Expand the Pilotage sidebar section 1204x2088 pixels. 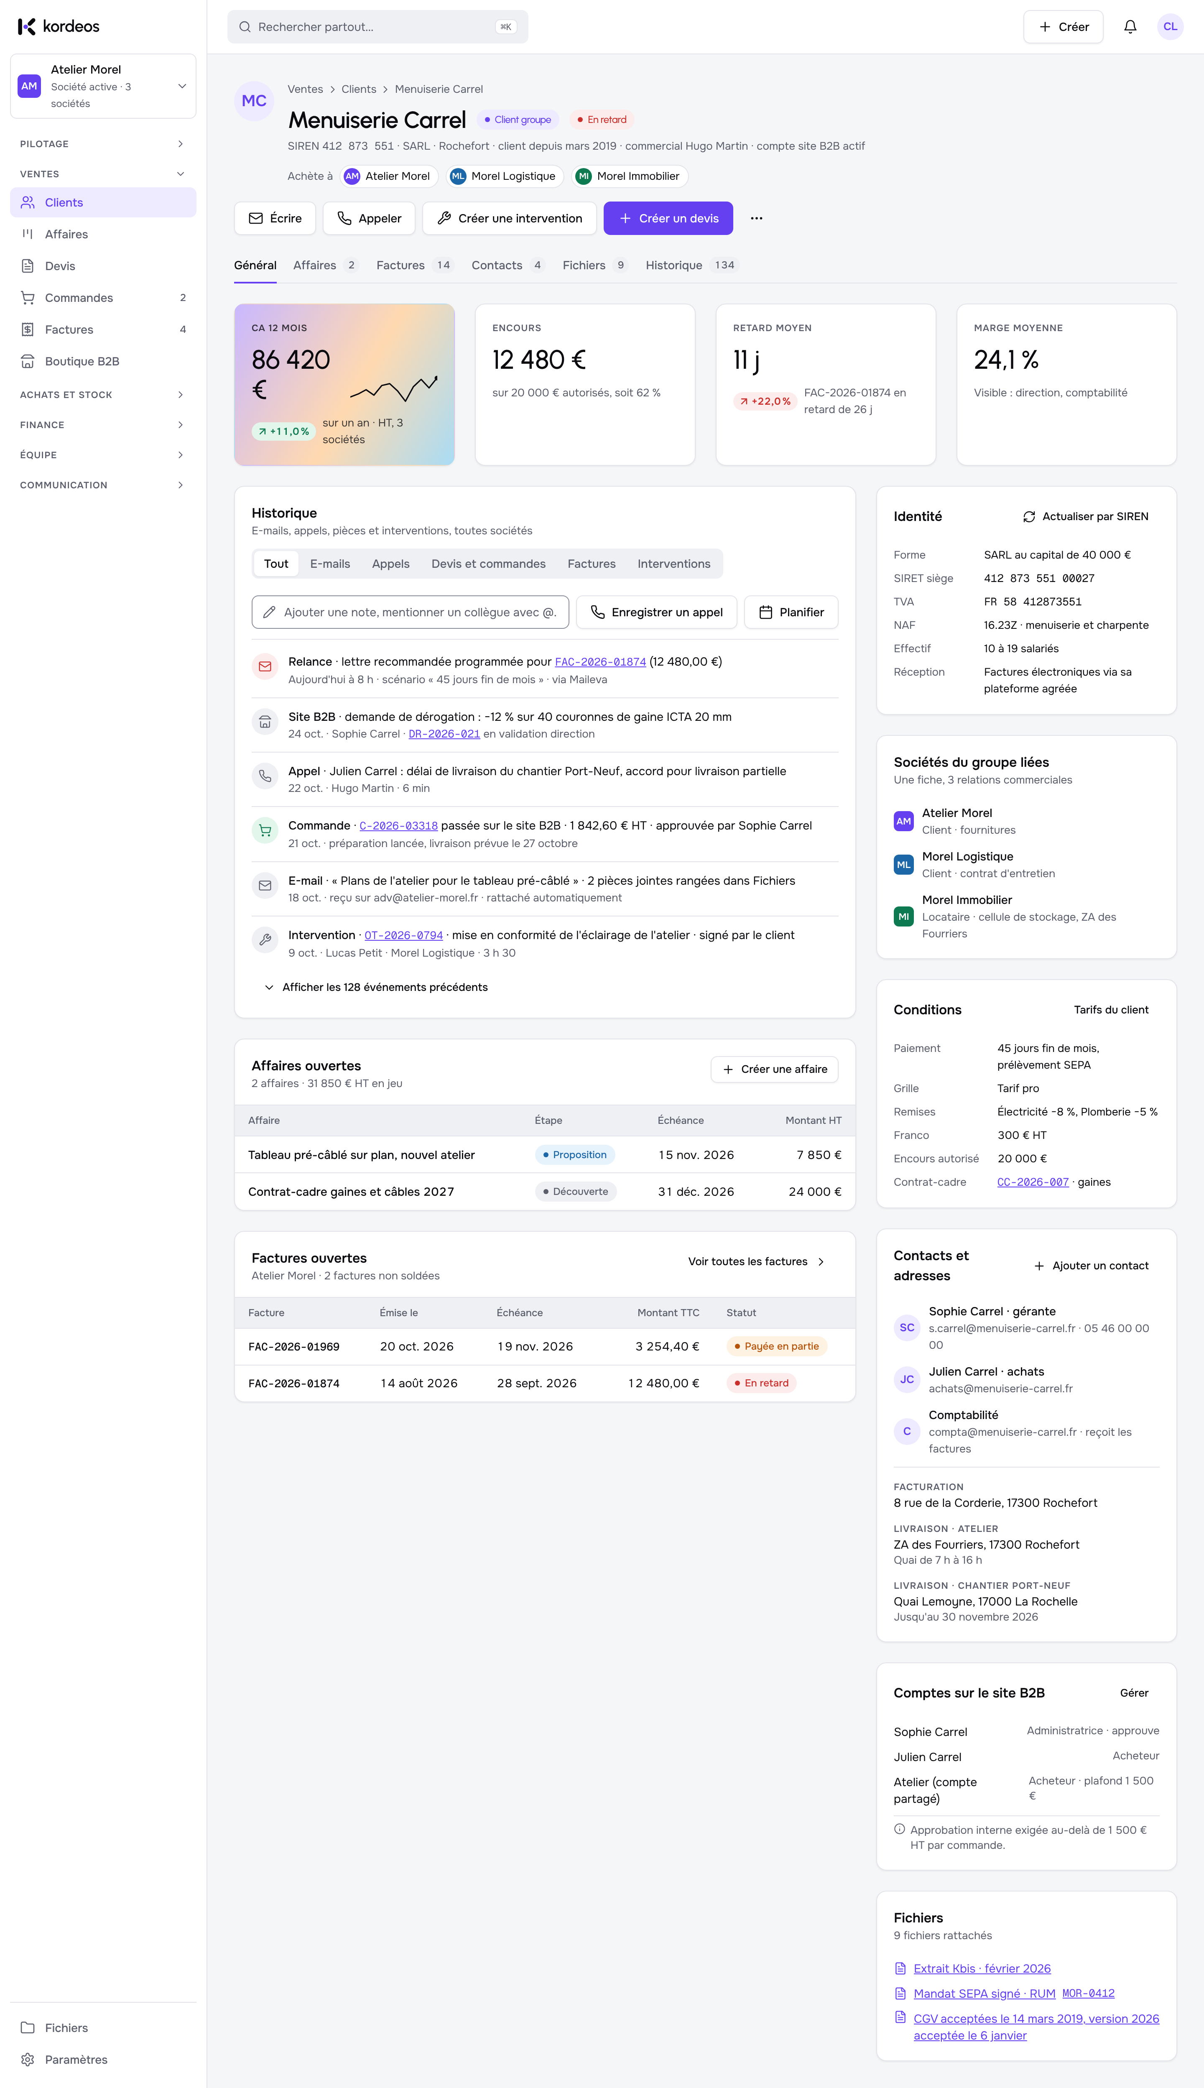click(103, 144)
